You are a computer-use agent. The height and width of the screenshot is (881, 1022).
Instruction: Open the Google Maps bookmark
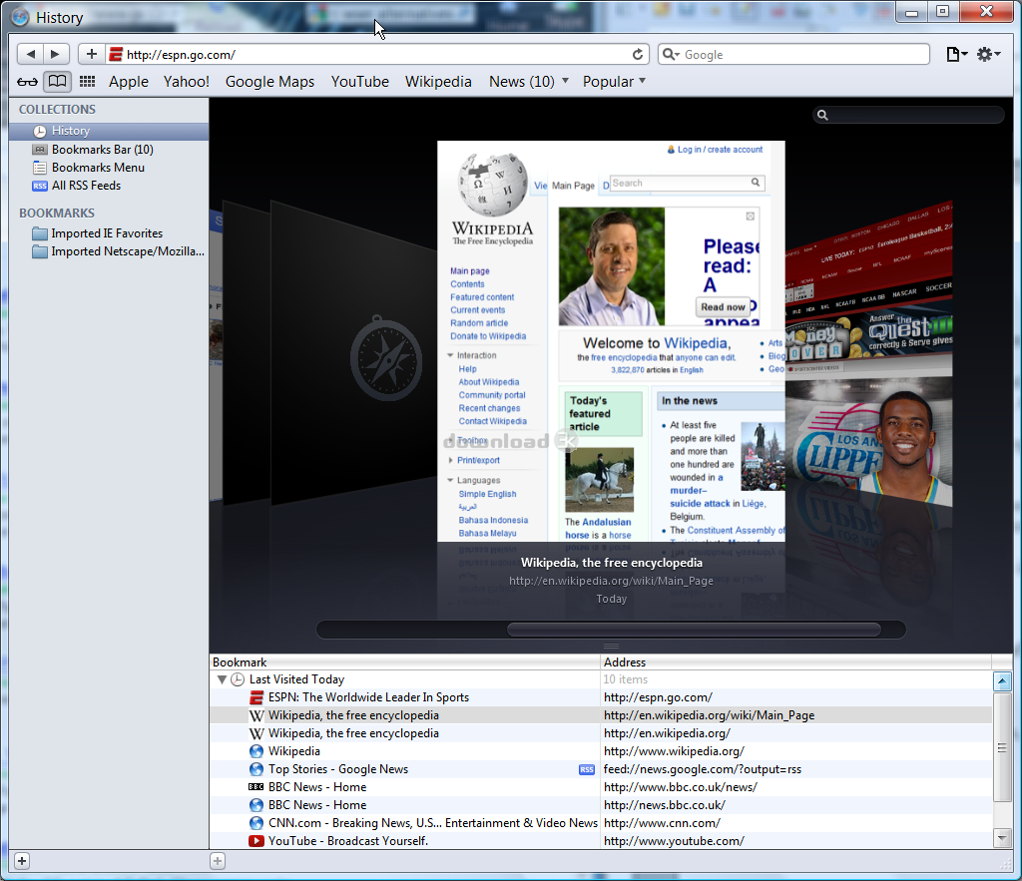click(269, 82)
